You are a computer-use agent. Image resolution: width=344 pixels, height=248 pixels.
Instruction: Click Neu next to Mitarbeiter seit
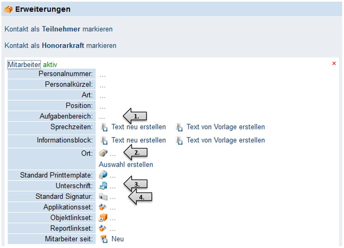tap(117, 239)
